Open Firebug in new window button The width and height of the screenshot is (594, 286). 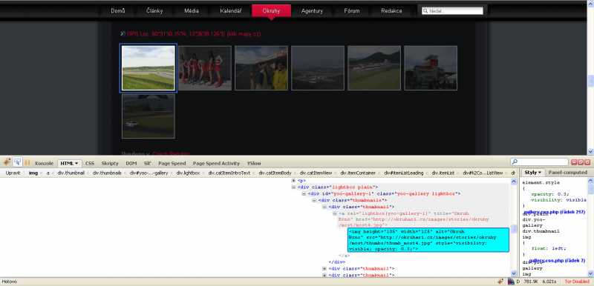tap(581, 162)
